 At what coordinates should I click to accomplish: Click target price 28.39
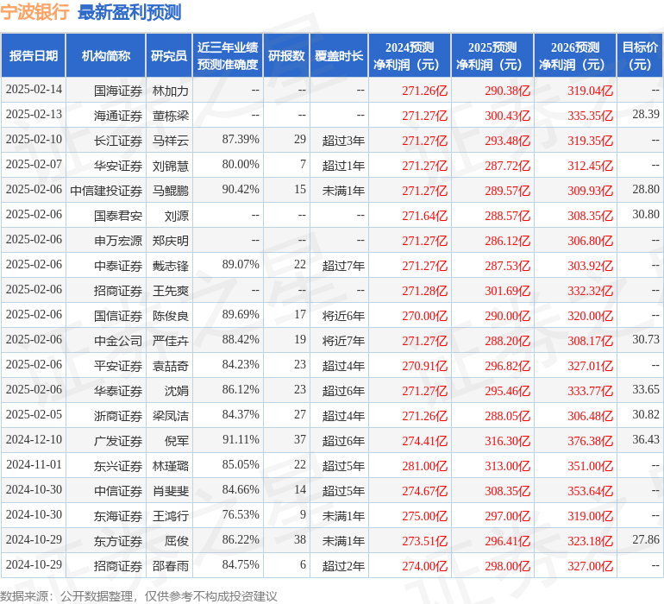(646, 114)
